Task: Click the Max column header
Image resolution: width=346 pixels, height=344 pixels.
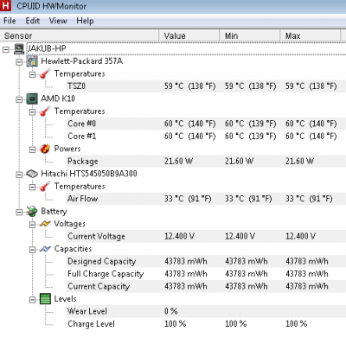Action: click(311, 36)
